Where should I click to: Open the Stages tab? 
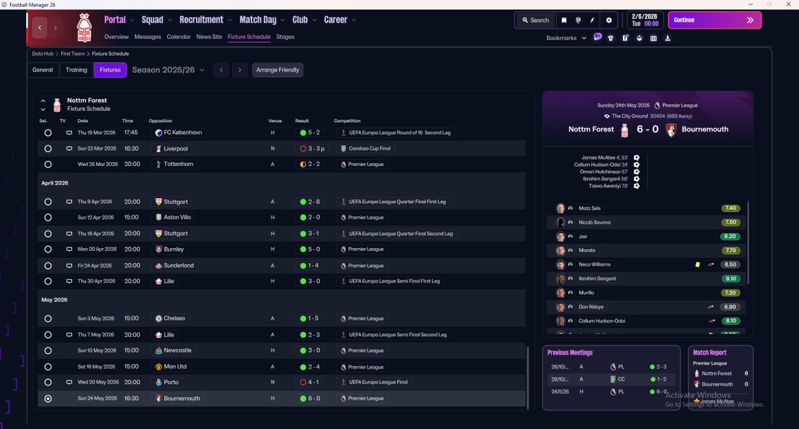click(285, 37)
